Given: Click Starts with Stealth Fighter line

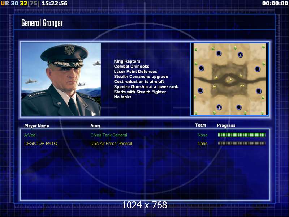Looking at the screenshot, I should click(140, 92).
